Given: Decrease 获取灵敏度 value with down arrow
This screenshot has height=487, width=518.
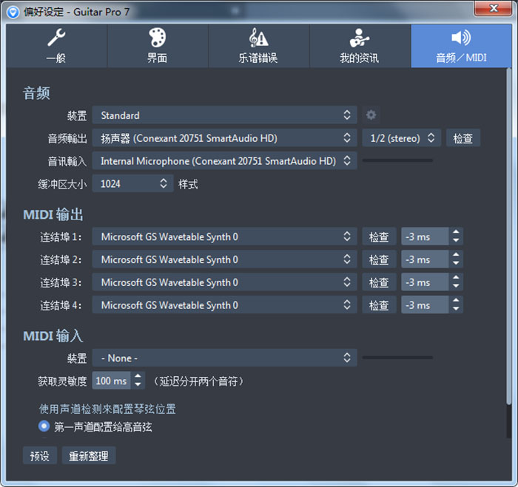Looking at the screenshot, I should tap(138, 385).
